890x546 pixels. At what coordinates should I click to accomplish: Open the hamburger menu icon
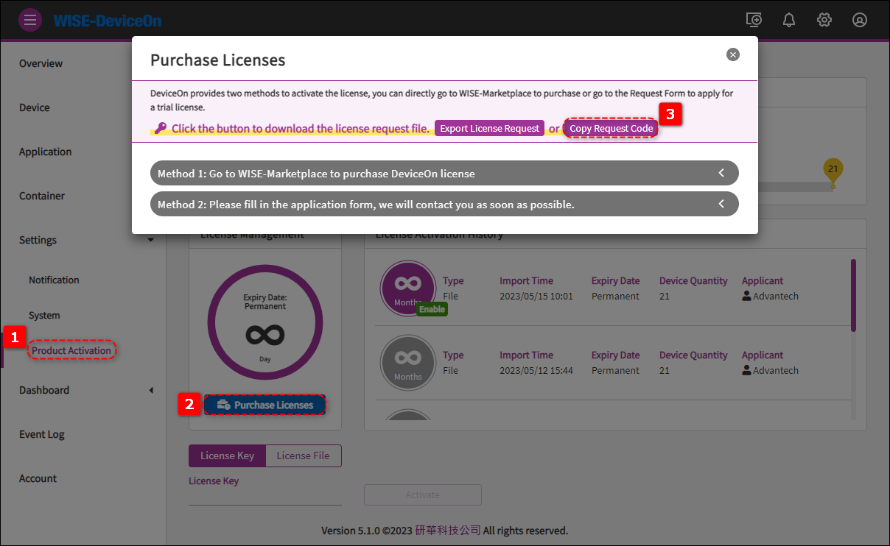point(30,20)
